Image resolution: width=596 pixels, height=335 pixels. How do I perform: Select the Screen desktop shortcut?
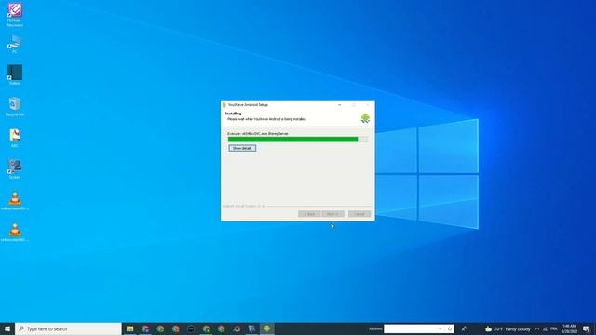click(x=15, y=169)
